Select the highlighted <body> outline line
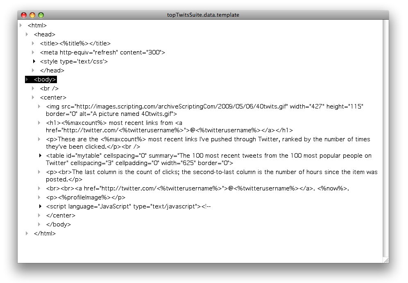The image size is (408, 283). click(41, 79)
